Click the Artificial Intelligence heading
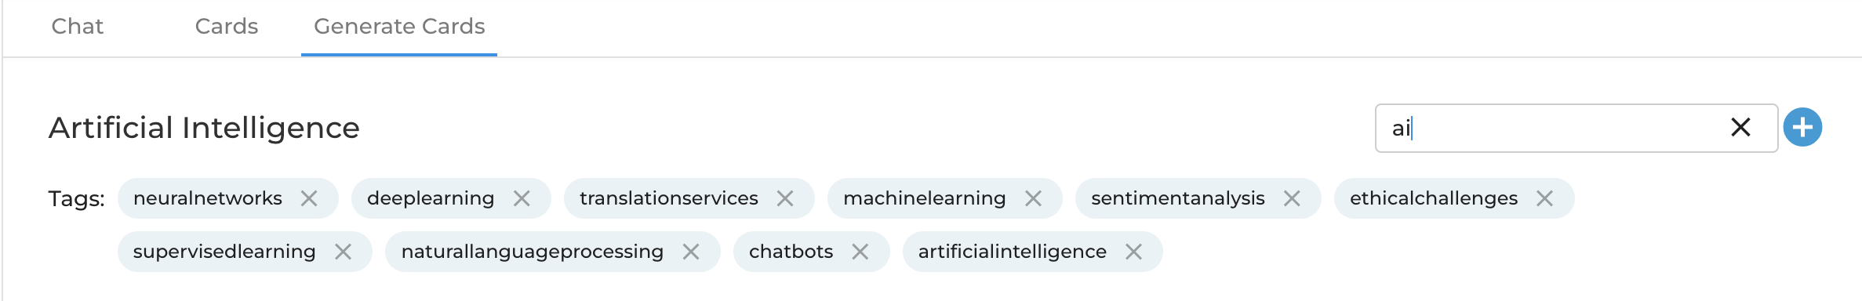The width and height of the screenshot is (1862, 301). click(204, 128)
